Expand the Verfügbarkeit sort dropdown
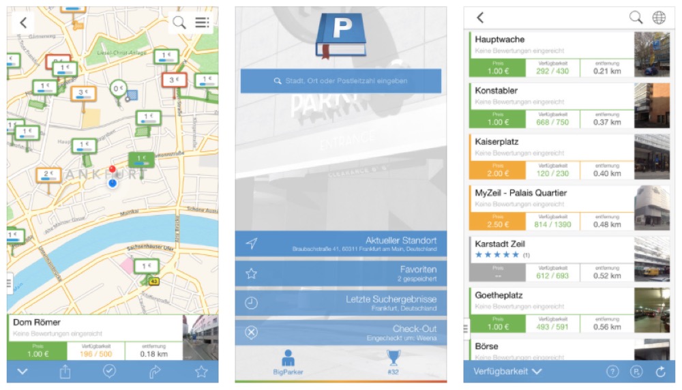Screen dimensions: 682x390 (x=503, y=372)
